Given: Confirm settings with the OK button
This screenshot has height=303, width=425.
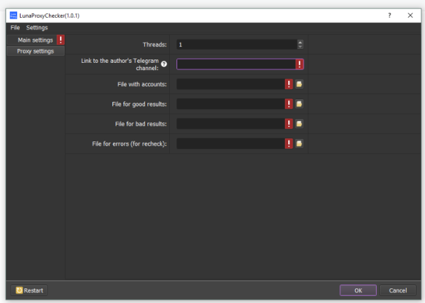Looking at the screenshot, I should pos(358,290).
